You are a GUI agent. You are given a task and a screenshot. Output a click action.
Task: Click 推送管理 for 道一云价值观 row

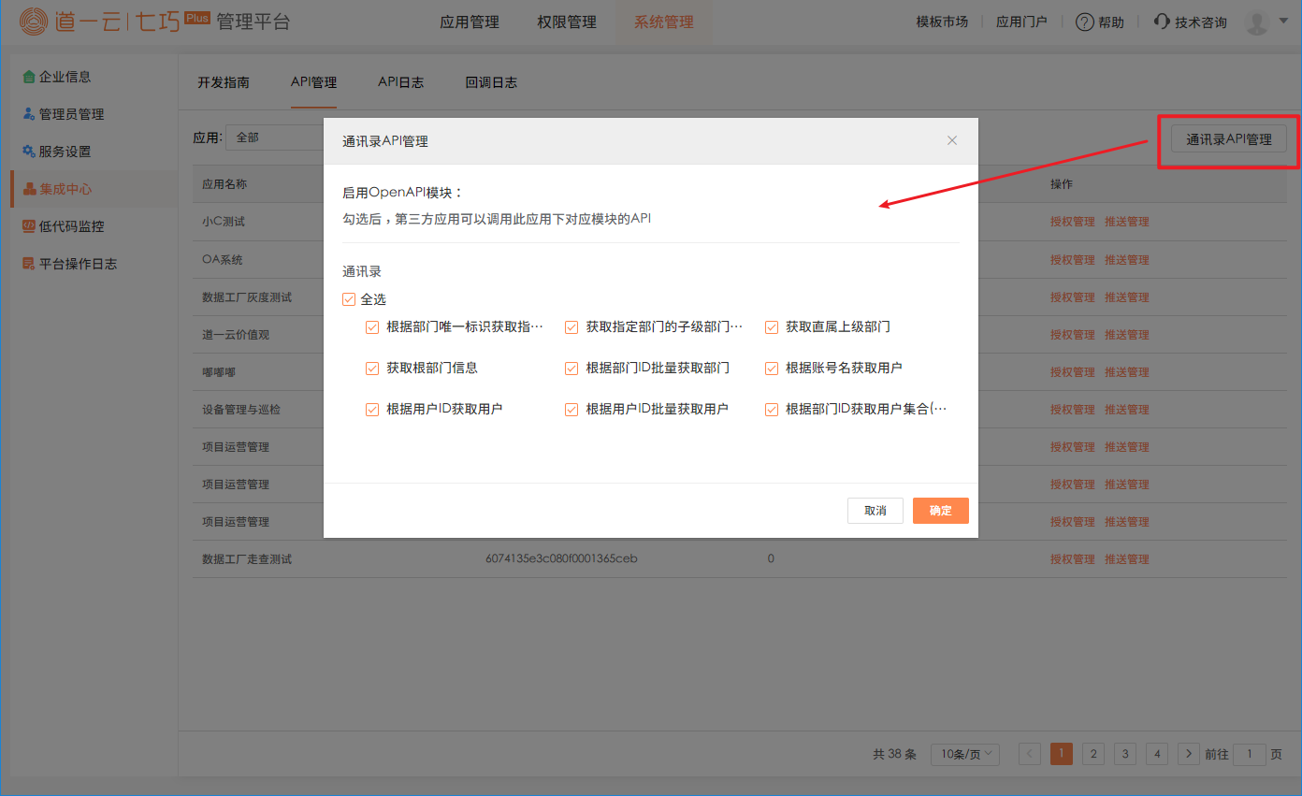pyautogui.click(x=1126, y=335)
